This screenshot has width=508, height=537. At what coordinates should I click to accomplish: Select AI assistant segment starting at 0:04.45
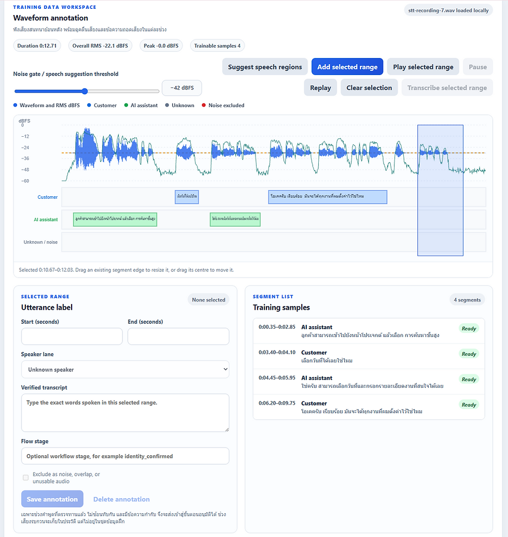[235, 219]
